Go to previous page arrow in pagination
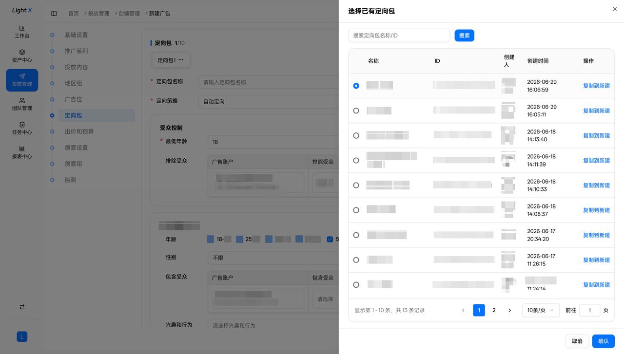The width and height of the screenshot is (624, 354). click(x=463, y=310)
